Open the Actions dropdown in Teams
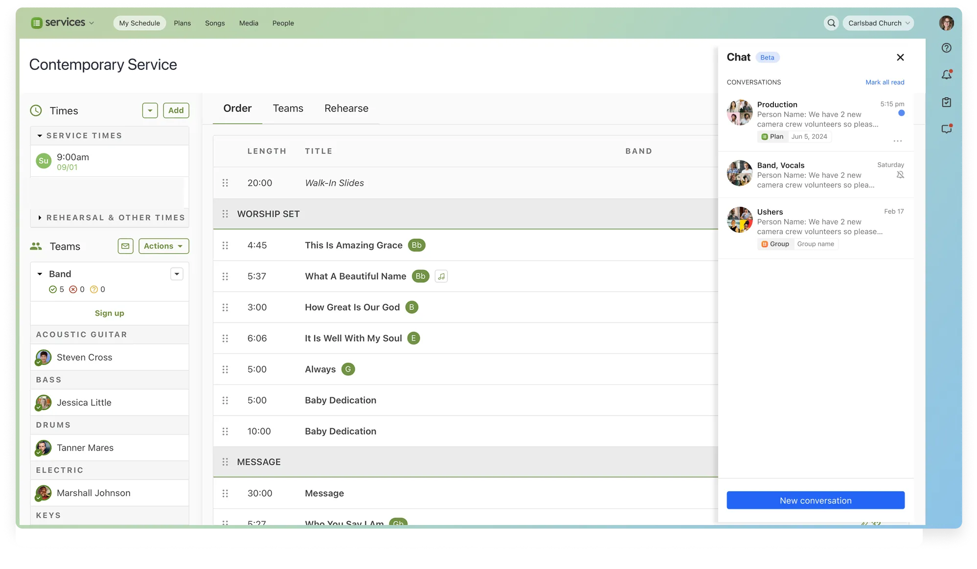 (x=163, y=246)
